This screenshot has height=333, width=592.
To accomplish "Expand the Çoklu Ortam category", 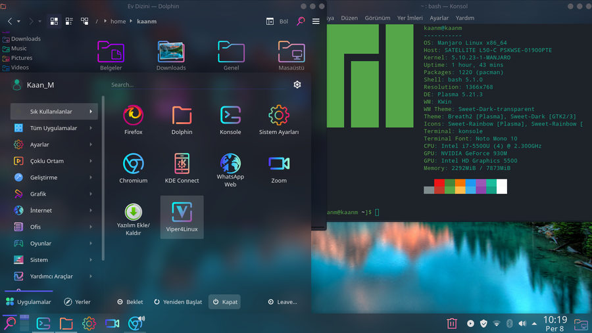I will (x=54, y=161).
